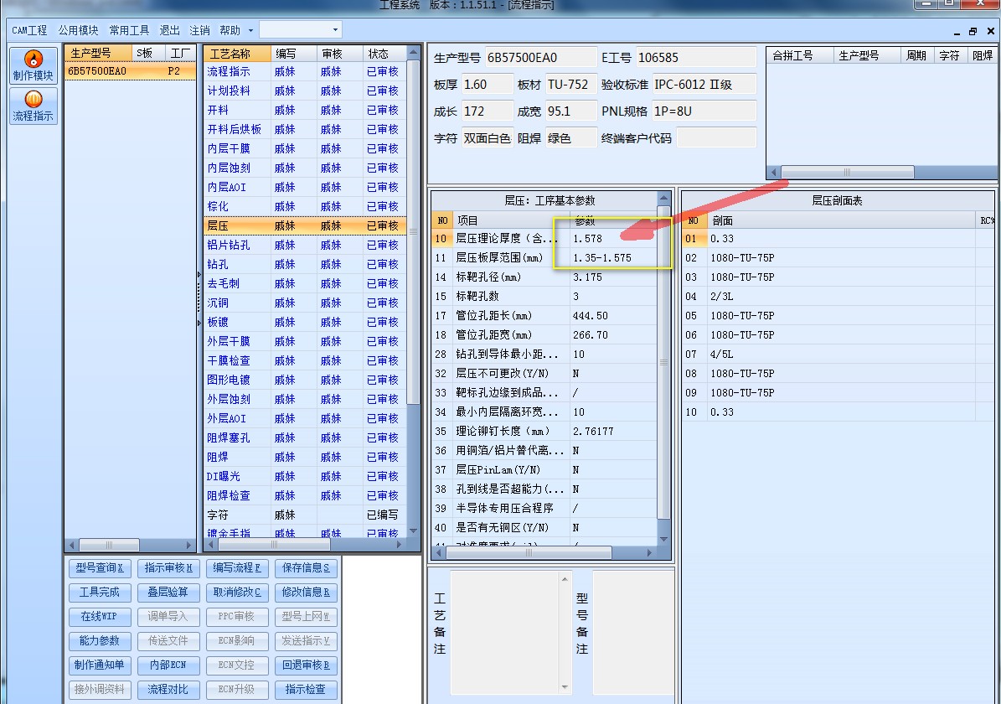Image resolution: width=1001 pixels, height=704 pixels.
Task: Open the empty combo box in the menu bar
Action: click(300, 29)
